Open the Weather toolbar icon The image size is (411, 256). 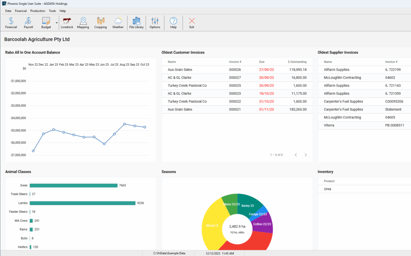click(118, 23)
